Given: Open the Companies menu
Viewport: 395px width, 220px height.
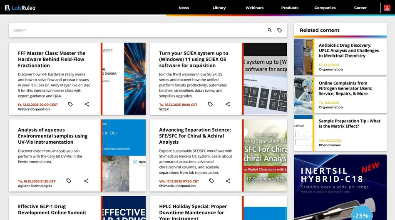Looking at the screenshot, I should [x=325, y=8].
